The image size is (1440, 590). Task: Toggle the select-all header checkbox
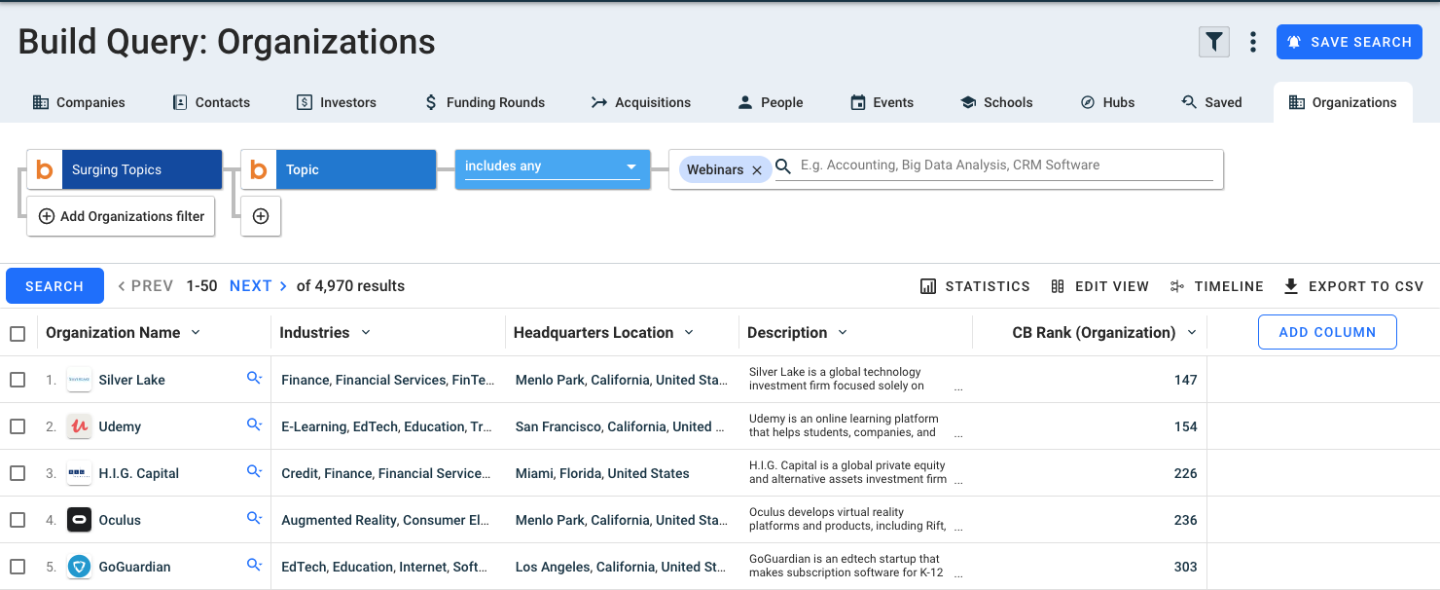click(x=18, y=334)
